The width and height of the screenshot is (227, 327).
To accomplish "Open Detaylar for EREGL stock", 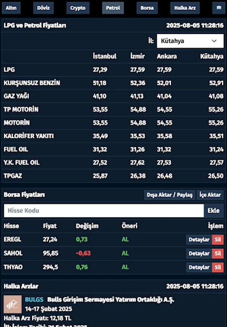I will click(x=199, y=239).
